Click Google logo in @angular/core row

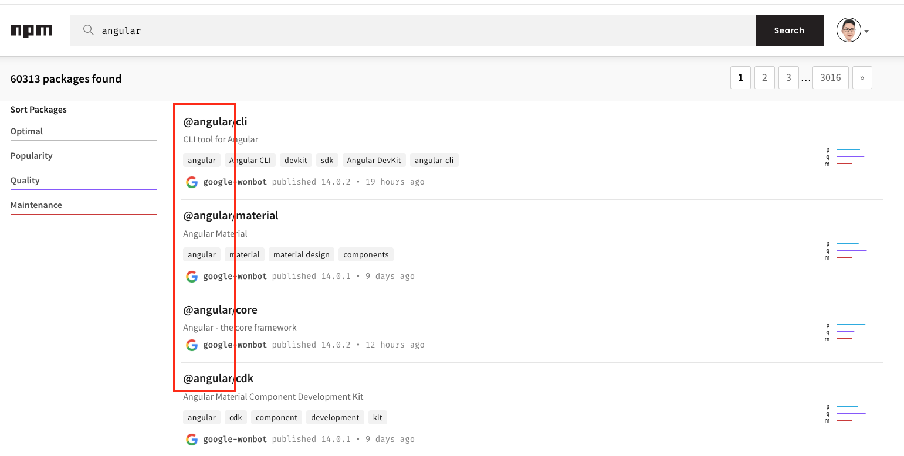(192, 345)
